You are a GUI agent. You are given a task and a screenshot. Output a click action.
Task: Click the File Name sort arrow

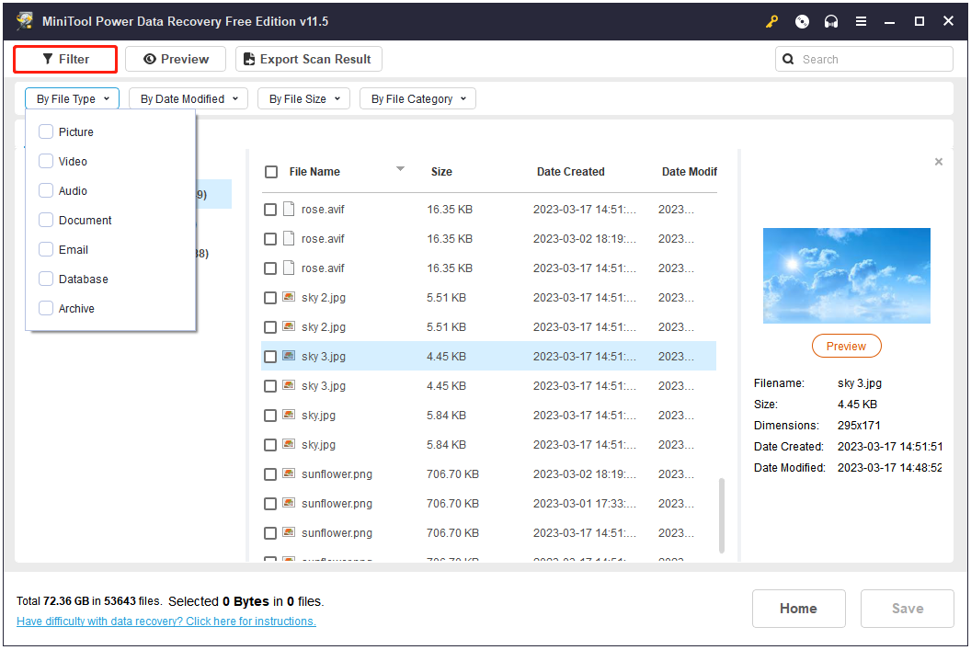[x=400, y=168]
